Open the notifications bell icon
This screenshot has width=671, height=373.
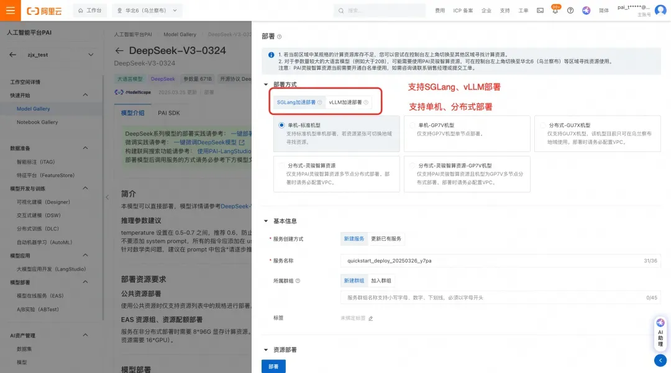tap(555, 11)
